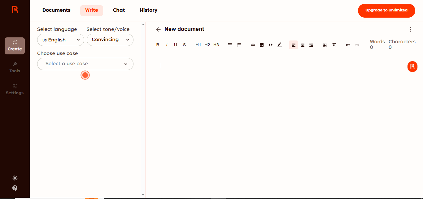This screenshot has width=423, height=199.
Task: Click the Choose use case label
Action: pos(58,53)
